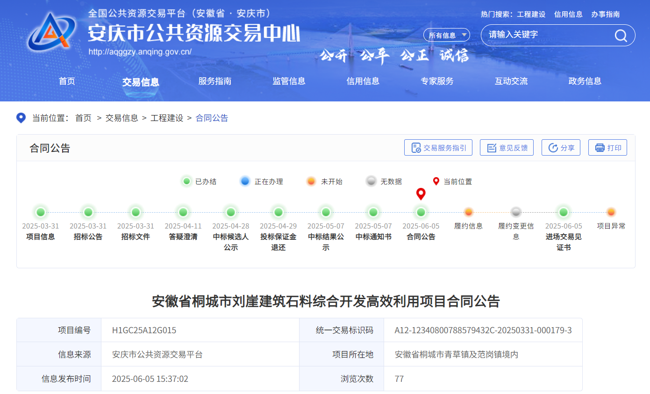
Task: Click the red current-position marker
Action: (421, 193)
